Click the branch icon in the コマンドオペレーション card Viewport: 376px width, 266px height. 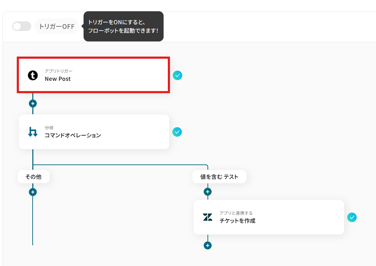[33, 132]
